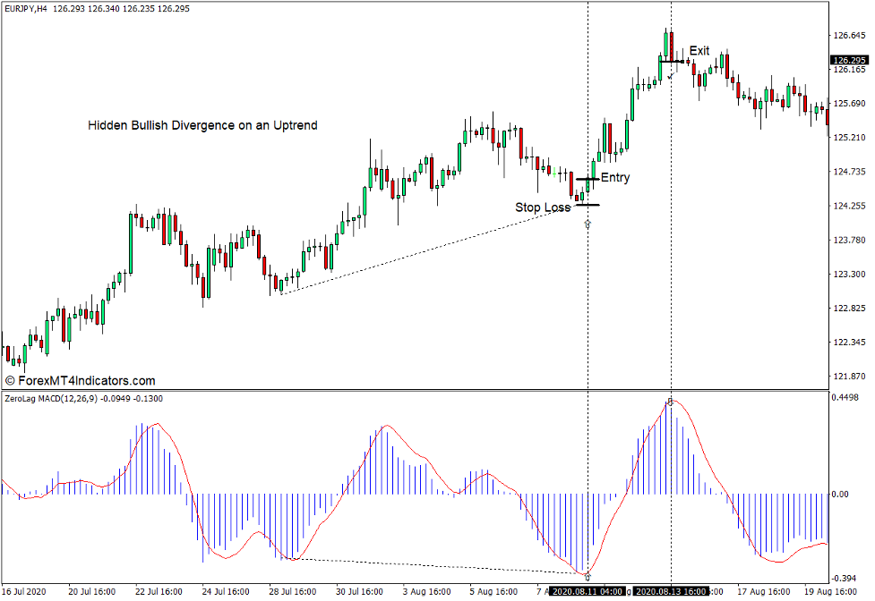Viewport: 875px width, 601px height.
Task: Select the Exit level marker line
Action: point(670,62)
